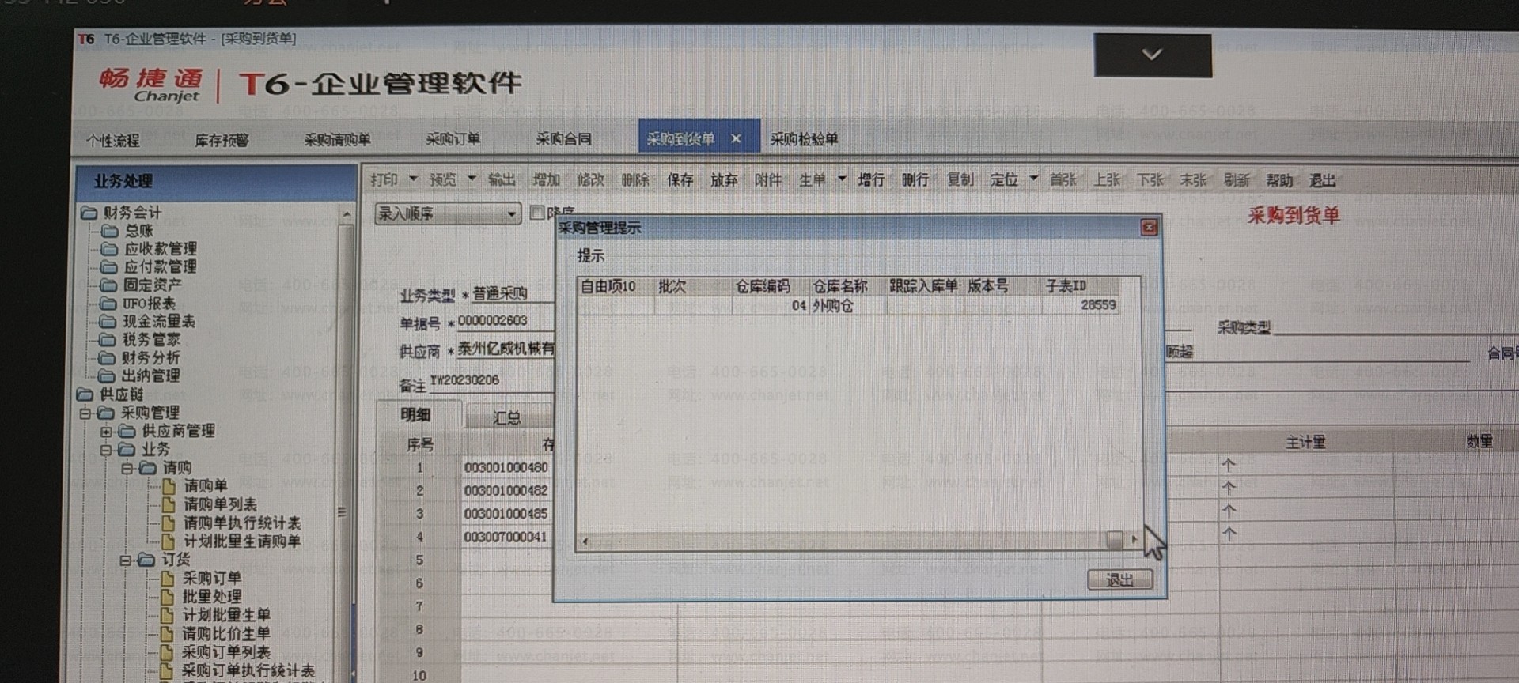Click 退出 button in 采购管理提示 dialog
The height and width of the screenshot is (683, 1519).
point(1119,580)
